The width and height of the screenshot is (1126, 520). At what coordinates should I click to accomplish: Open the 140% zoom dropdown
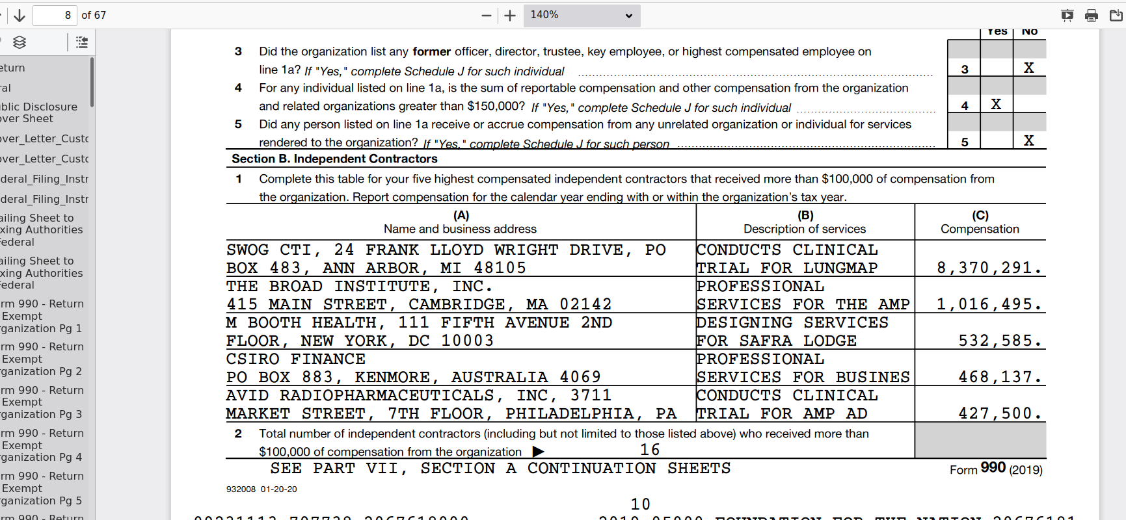[x=582, y=15]
